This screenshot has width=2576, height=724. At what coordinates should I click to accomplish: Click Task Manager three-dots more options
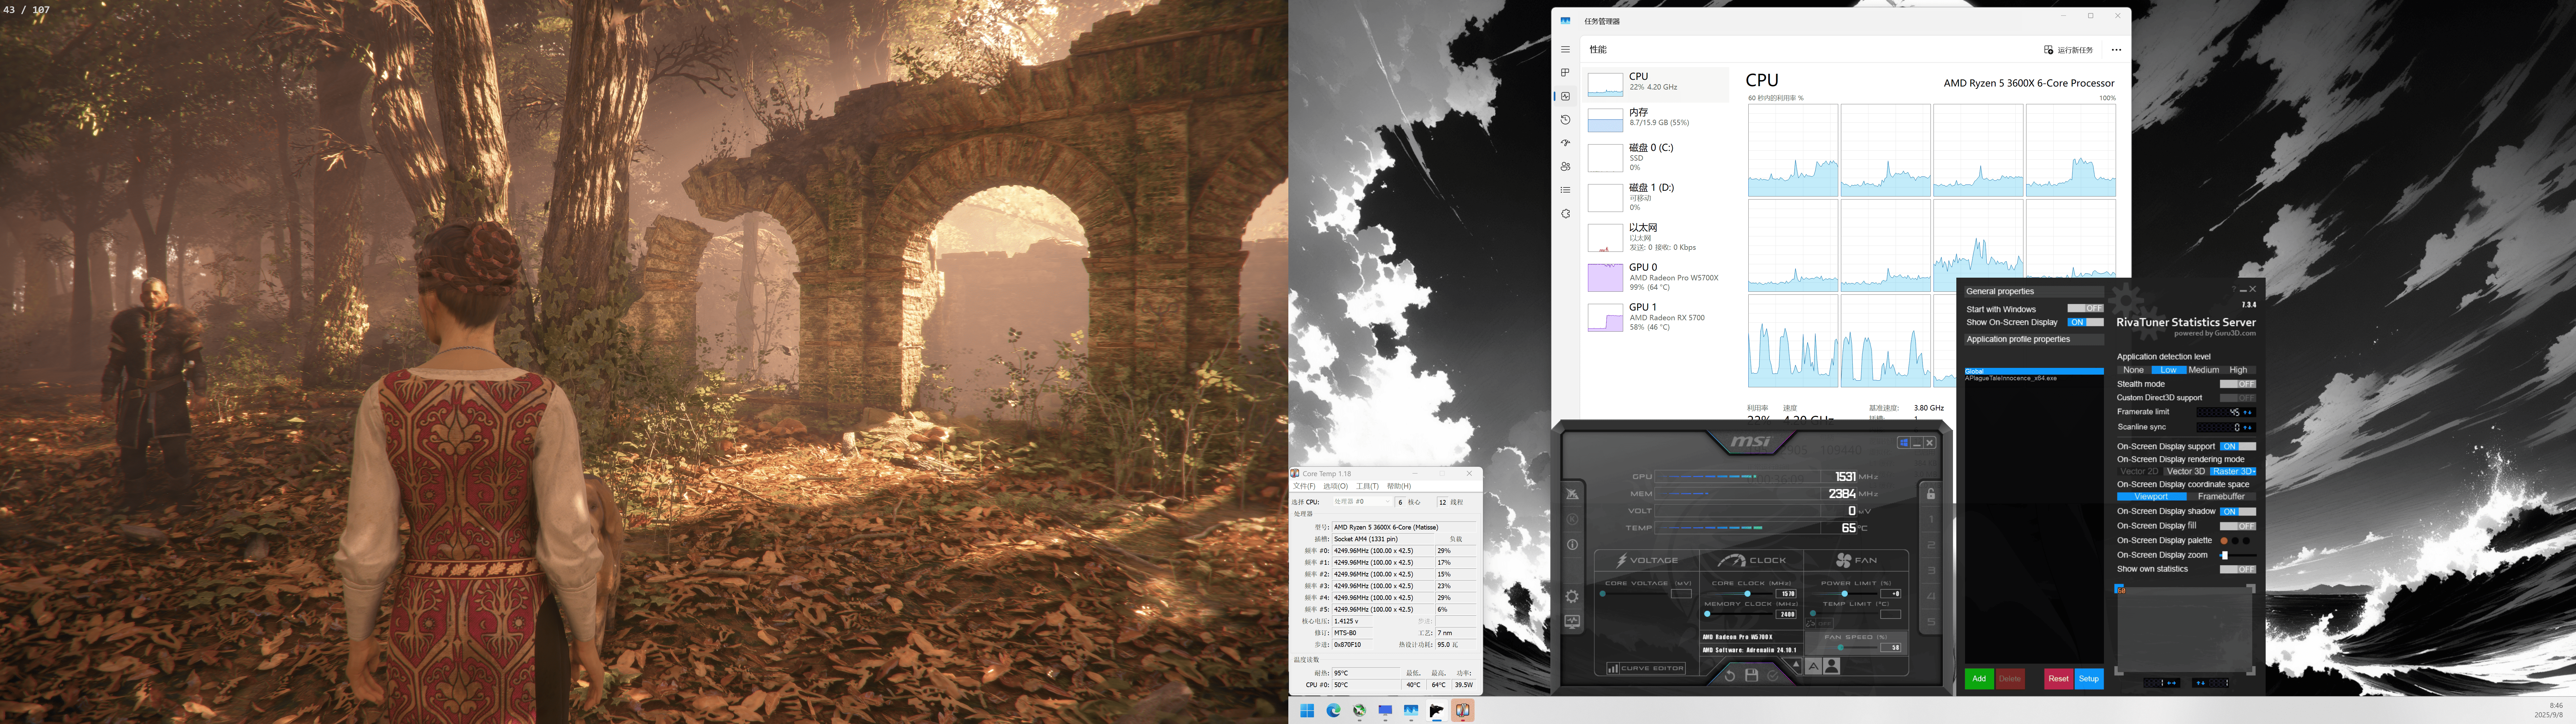2116,50
